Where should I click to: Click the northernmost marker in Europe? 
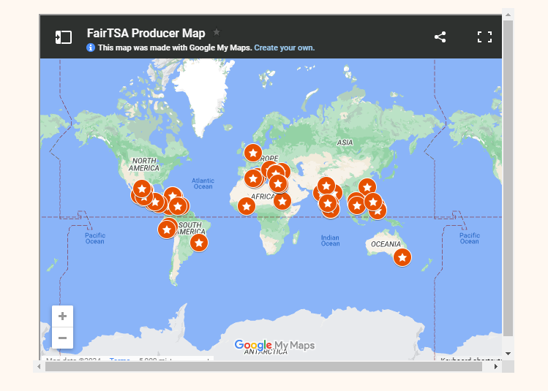click(x=252, y=153)
